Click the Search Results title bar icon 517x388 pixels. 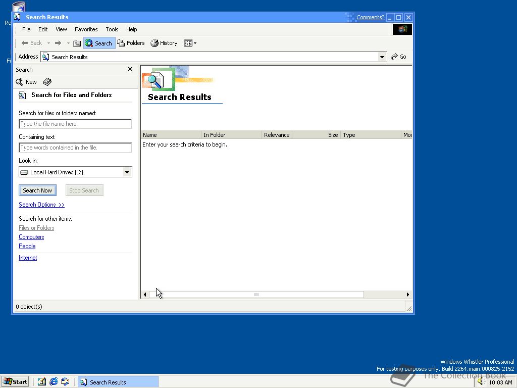18,17
